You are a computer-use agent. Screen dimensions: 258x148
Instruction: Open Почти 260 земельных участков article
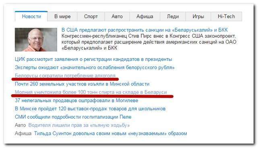82,84
